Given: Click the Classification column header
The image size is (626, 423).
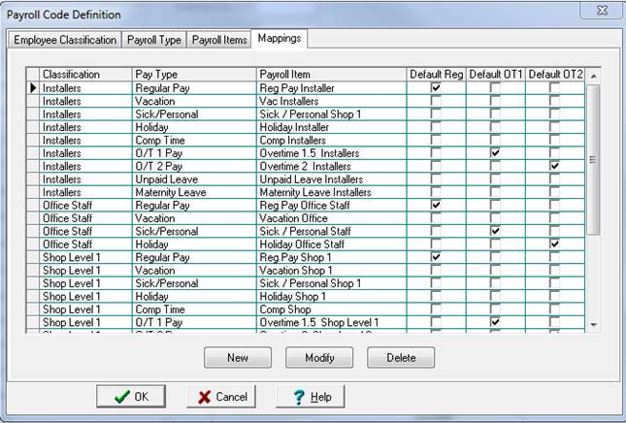Looking at the screenshot, I should click(x=85, y=74).
